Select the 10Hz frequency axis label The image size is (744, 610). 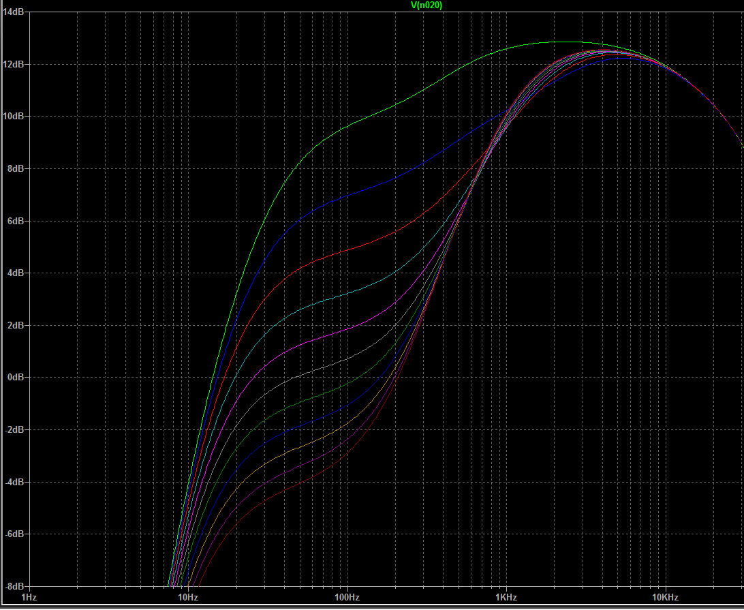pyautogui.click(x=187, y=597)
